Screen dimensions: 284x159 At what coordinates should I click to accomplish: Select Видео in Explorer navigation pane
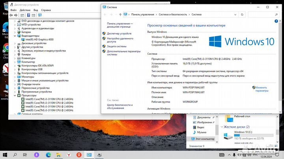200,127
